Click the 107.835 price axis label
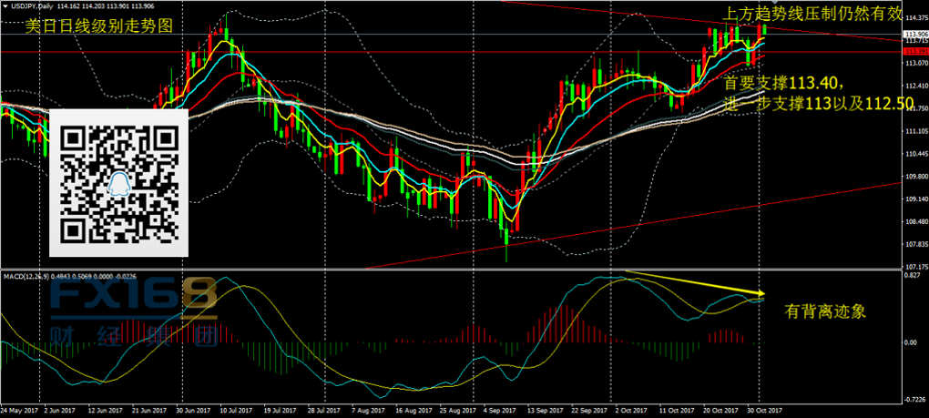The width and height of the screenshot is (929, 418). point(914,244)
